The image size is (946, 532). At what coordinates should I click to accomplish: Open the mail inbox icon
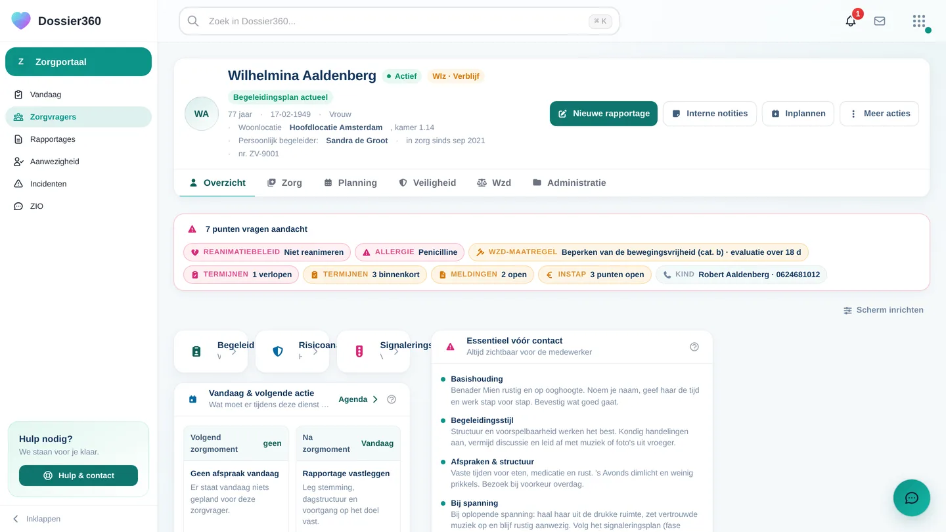point(880,21)
